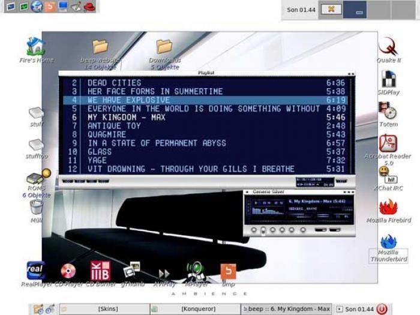Open the CD Burner icon
Screen dimensions: 420x315
pyautogui.click(x=100, y=271)
